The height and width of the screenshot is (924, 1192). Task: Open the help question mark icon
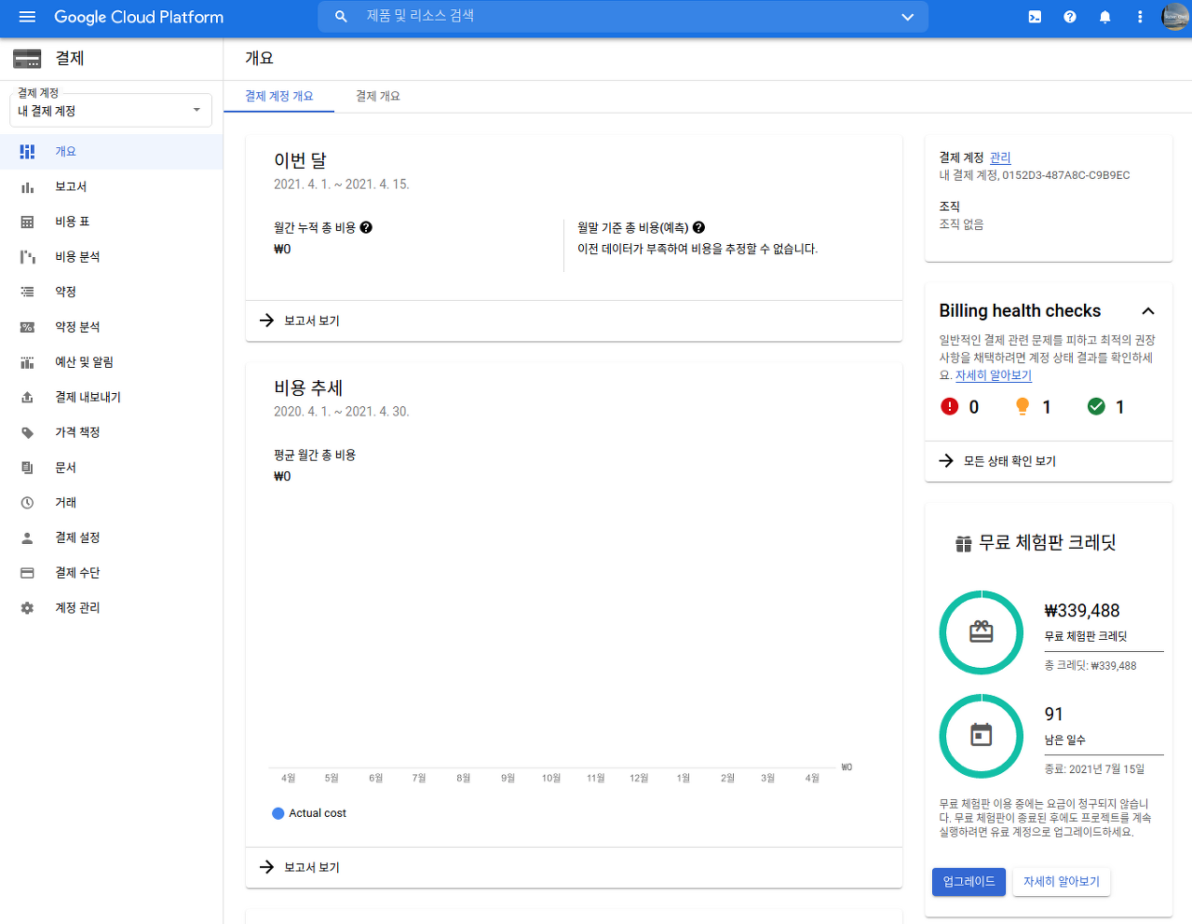pos(1070,17)
